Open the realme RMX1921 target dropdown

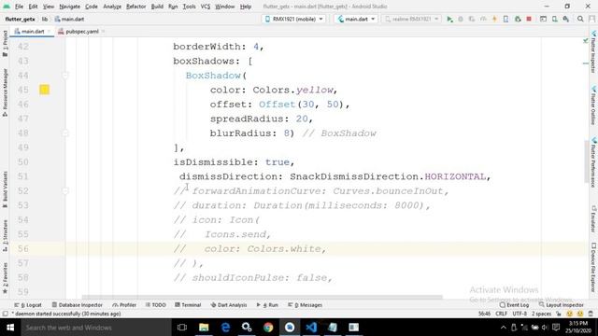(412, 19)
